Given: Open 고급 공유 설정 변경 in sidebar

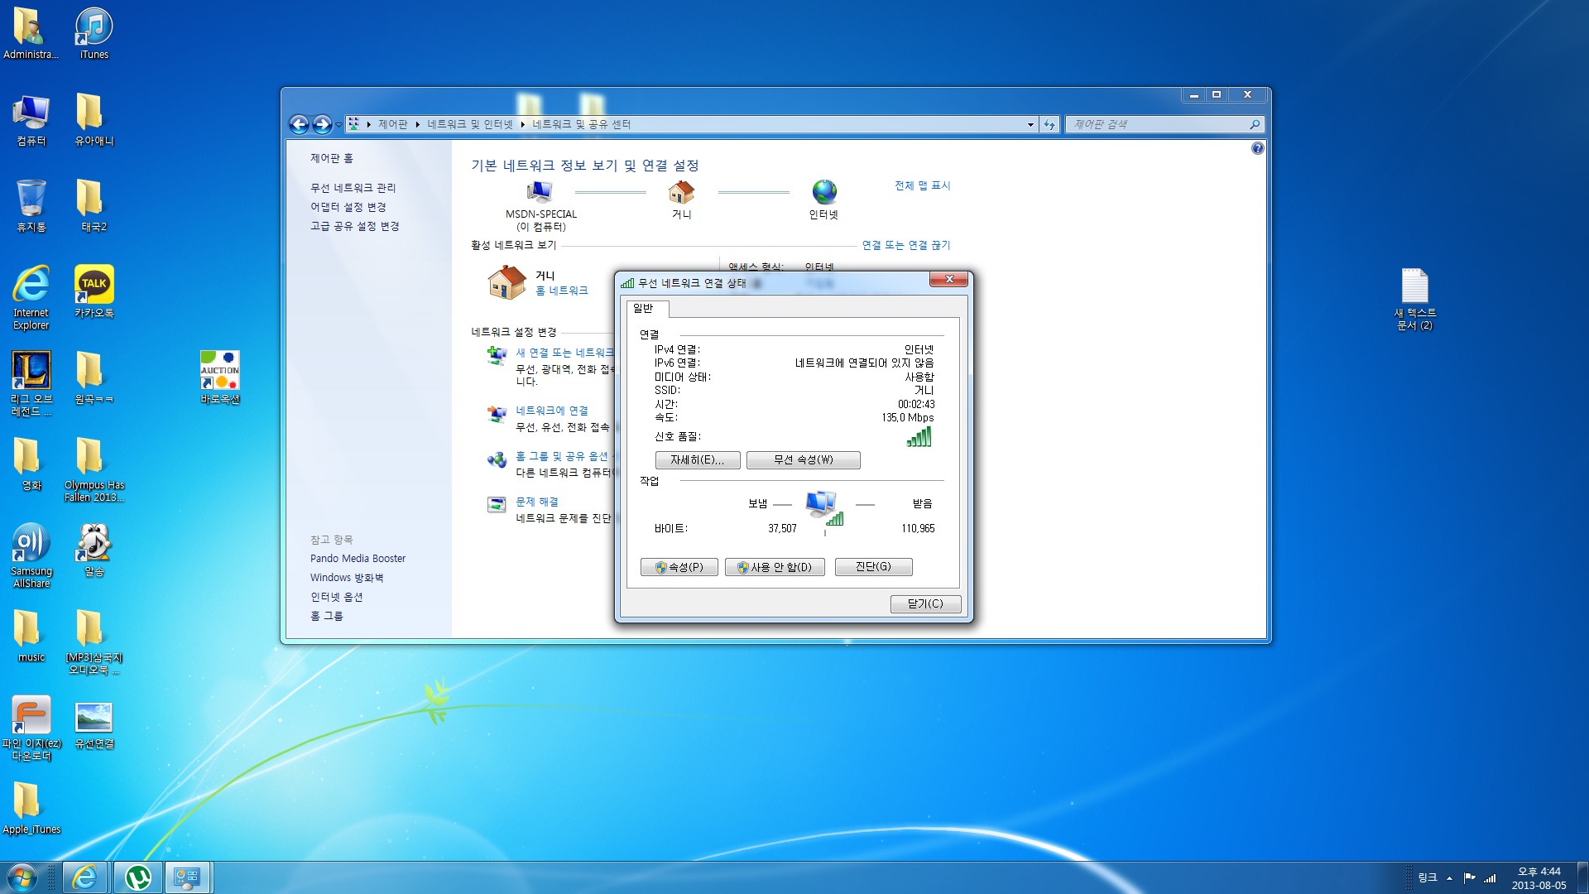Looking at the screenshot, I should pyautogui.click(x=354, y=226).
